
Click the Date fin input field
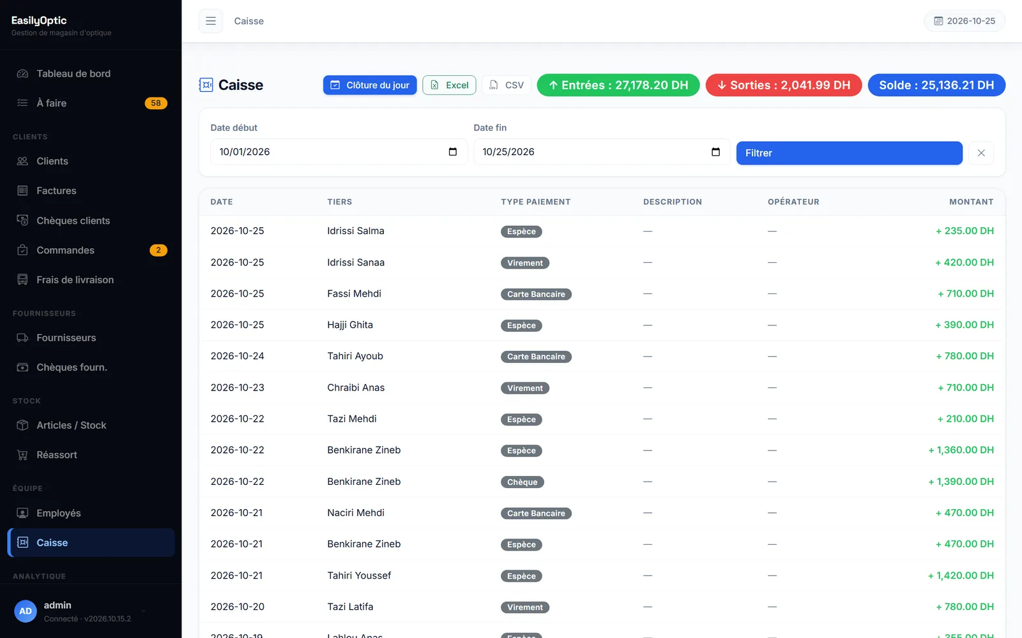pyautogui.click(x=602, y=152)
